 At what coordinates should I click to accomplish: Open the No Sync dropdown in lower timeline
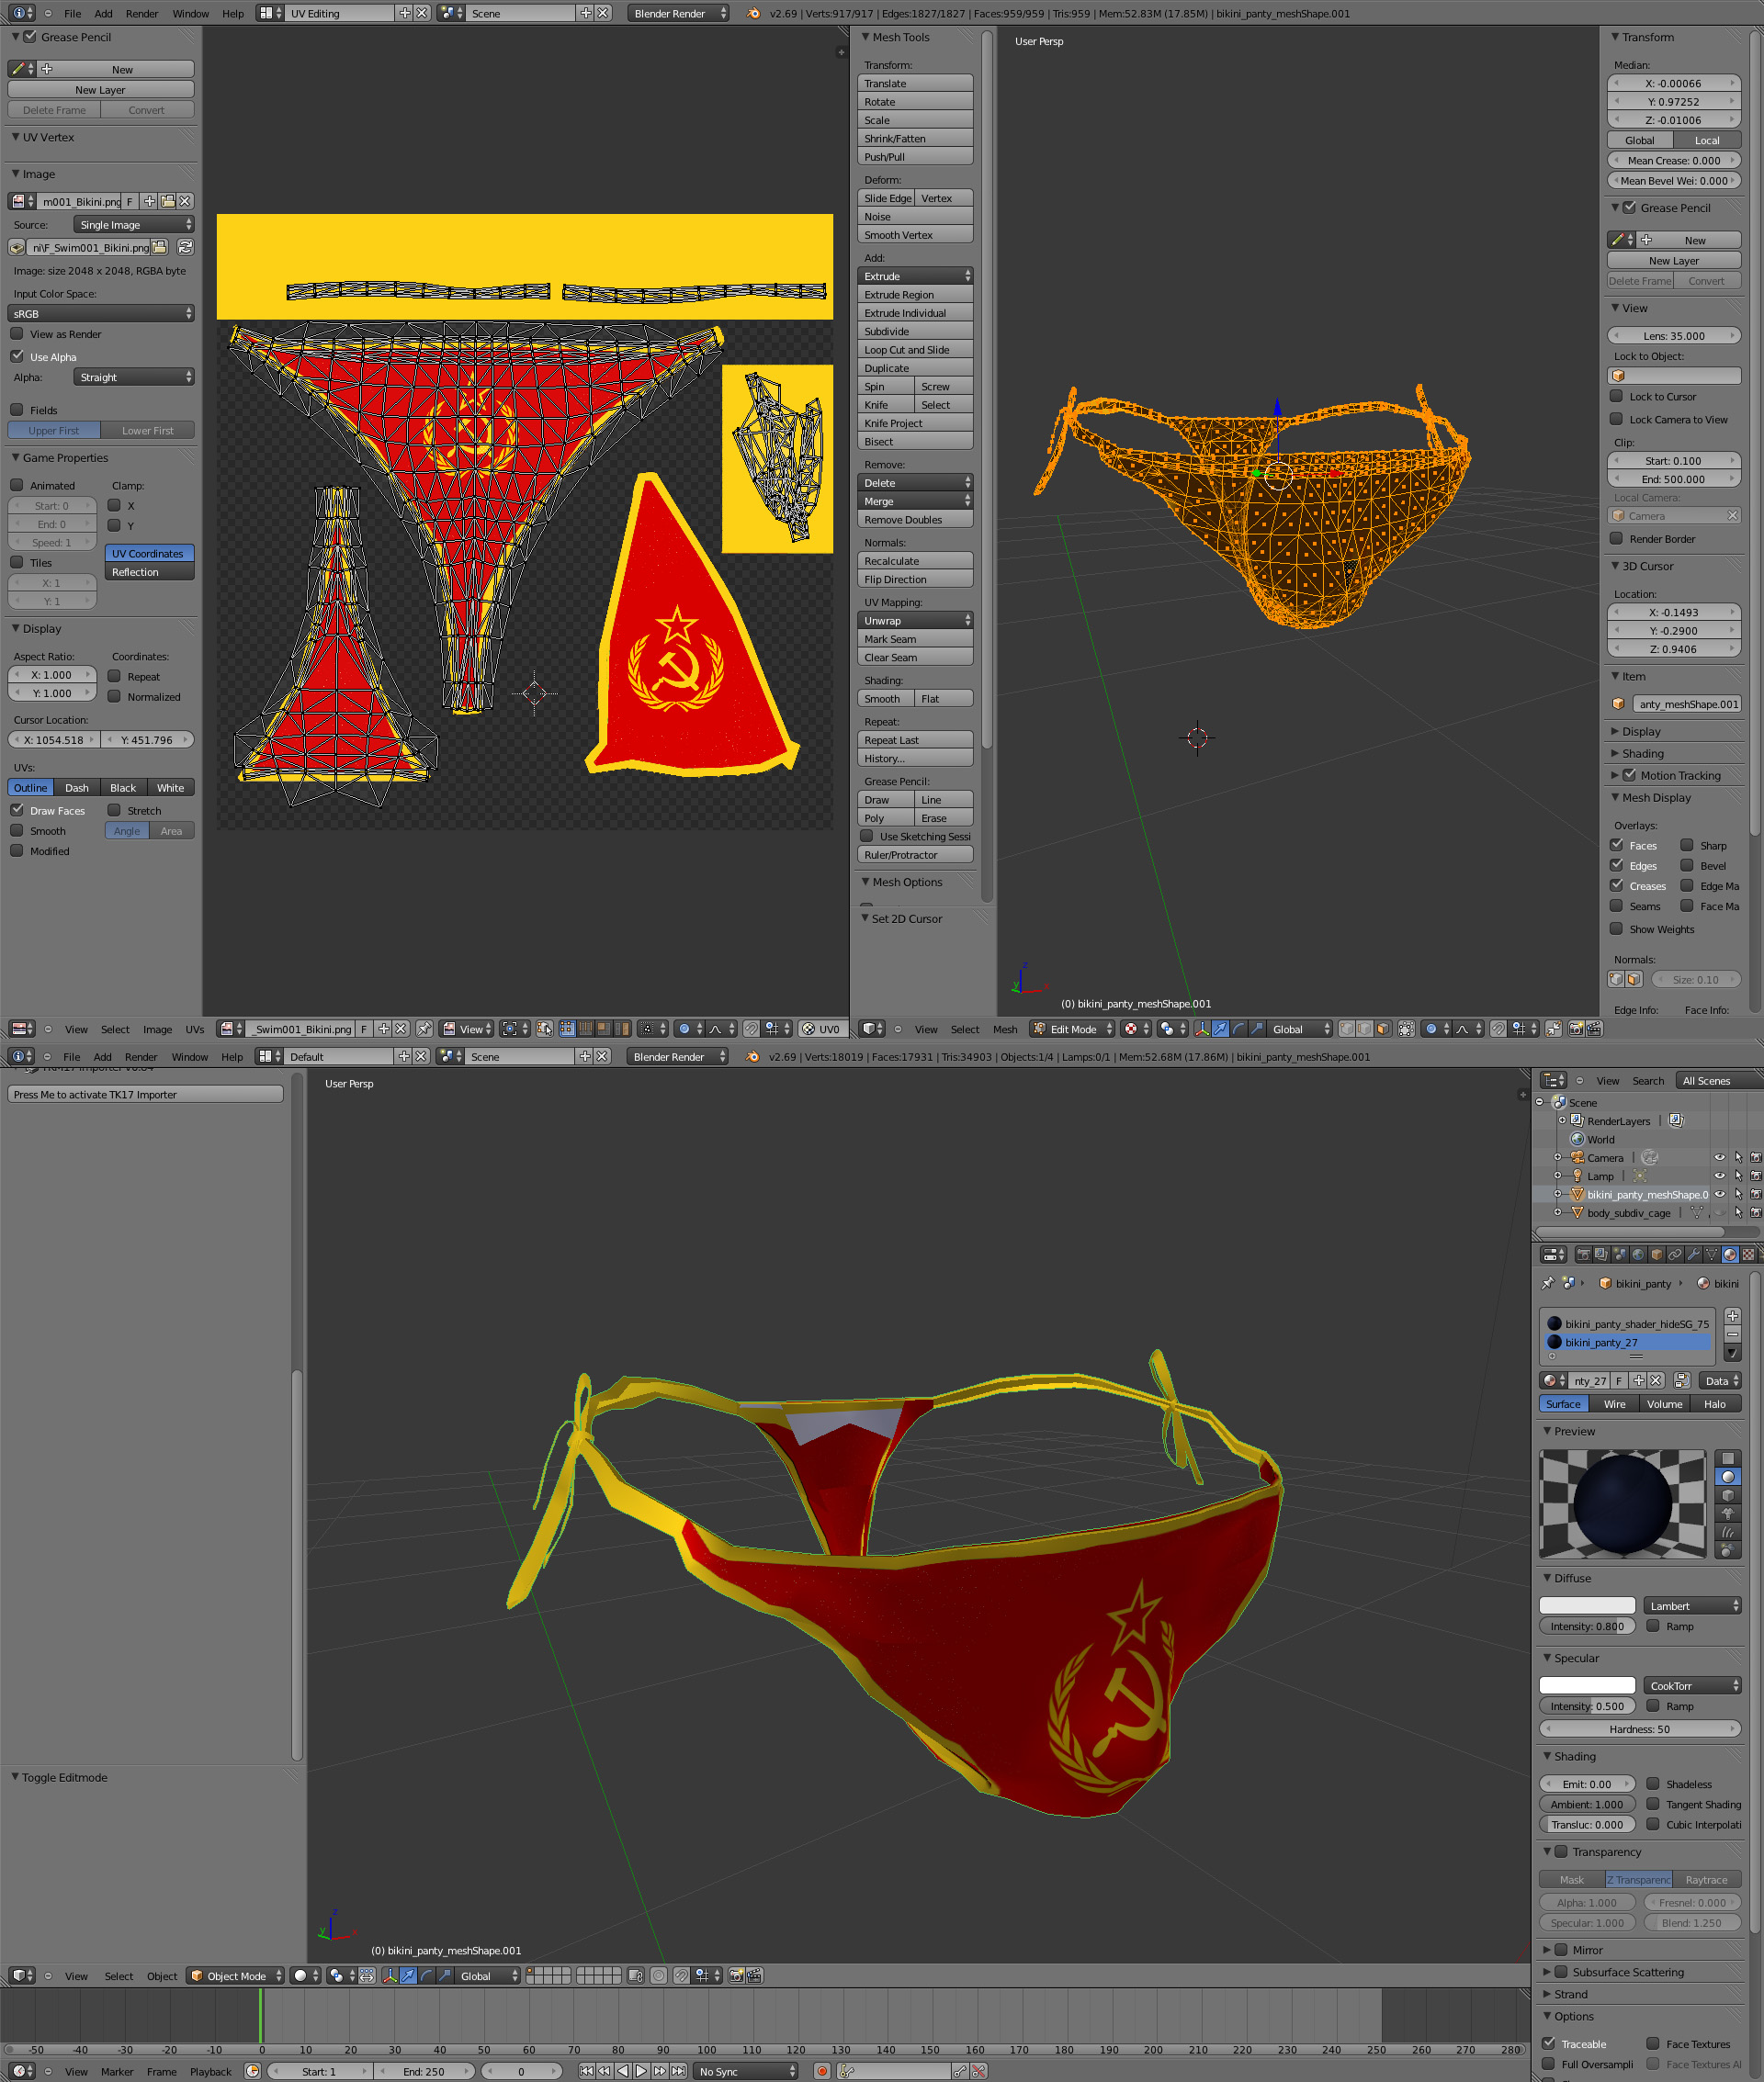pos(746,2071)
